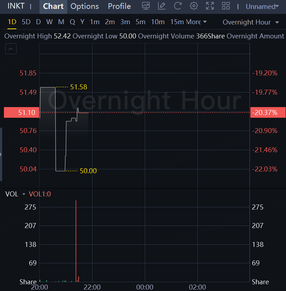Select the drawing pencil tool icon

tap(162, 6)
